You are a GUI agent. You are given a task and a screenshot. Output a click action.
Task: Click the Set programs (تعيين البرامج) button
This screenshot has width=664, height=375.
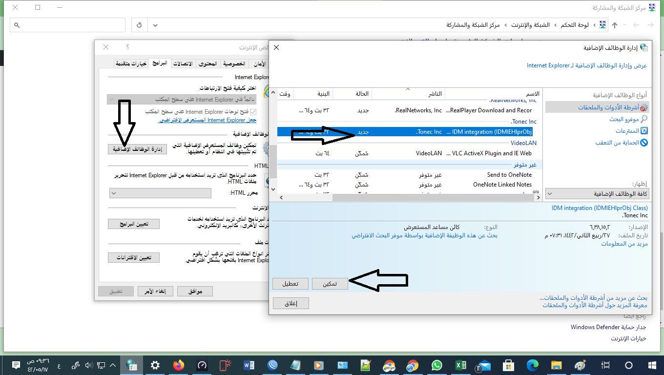click(x=134, y=224)
